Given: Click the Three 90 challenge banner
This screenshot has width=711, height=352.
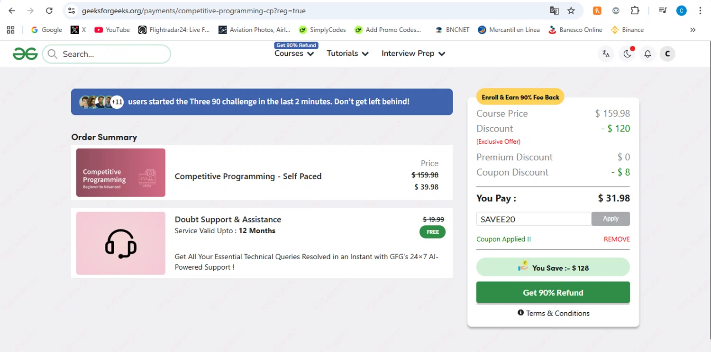Looking at the screenshot, I should pos(262,102).
